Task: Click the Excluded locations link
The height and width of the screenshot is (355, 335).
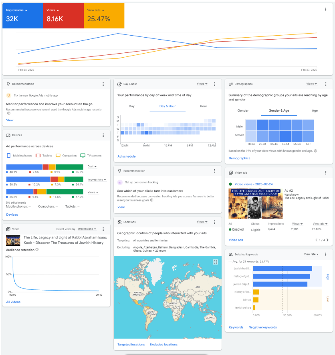Action: pos(163,345)
